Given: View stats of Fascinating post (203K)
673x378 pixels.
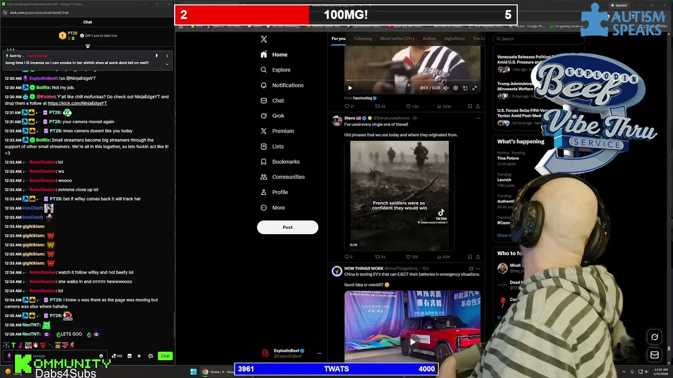Looking at the screenshot, I should tap(444, 107).
